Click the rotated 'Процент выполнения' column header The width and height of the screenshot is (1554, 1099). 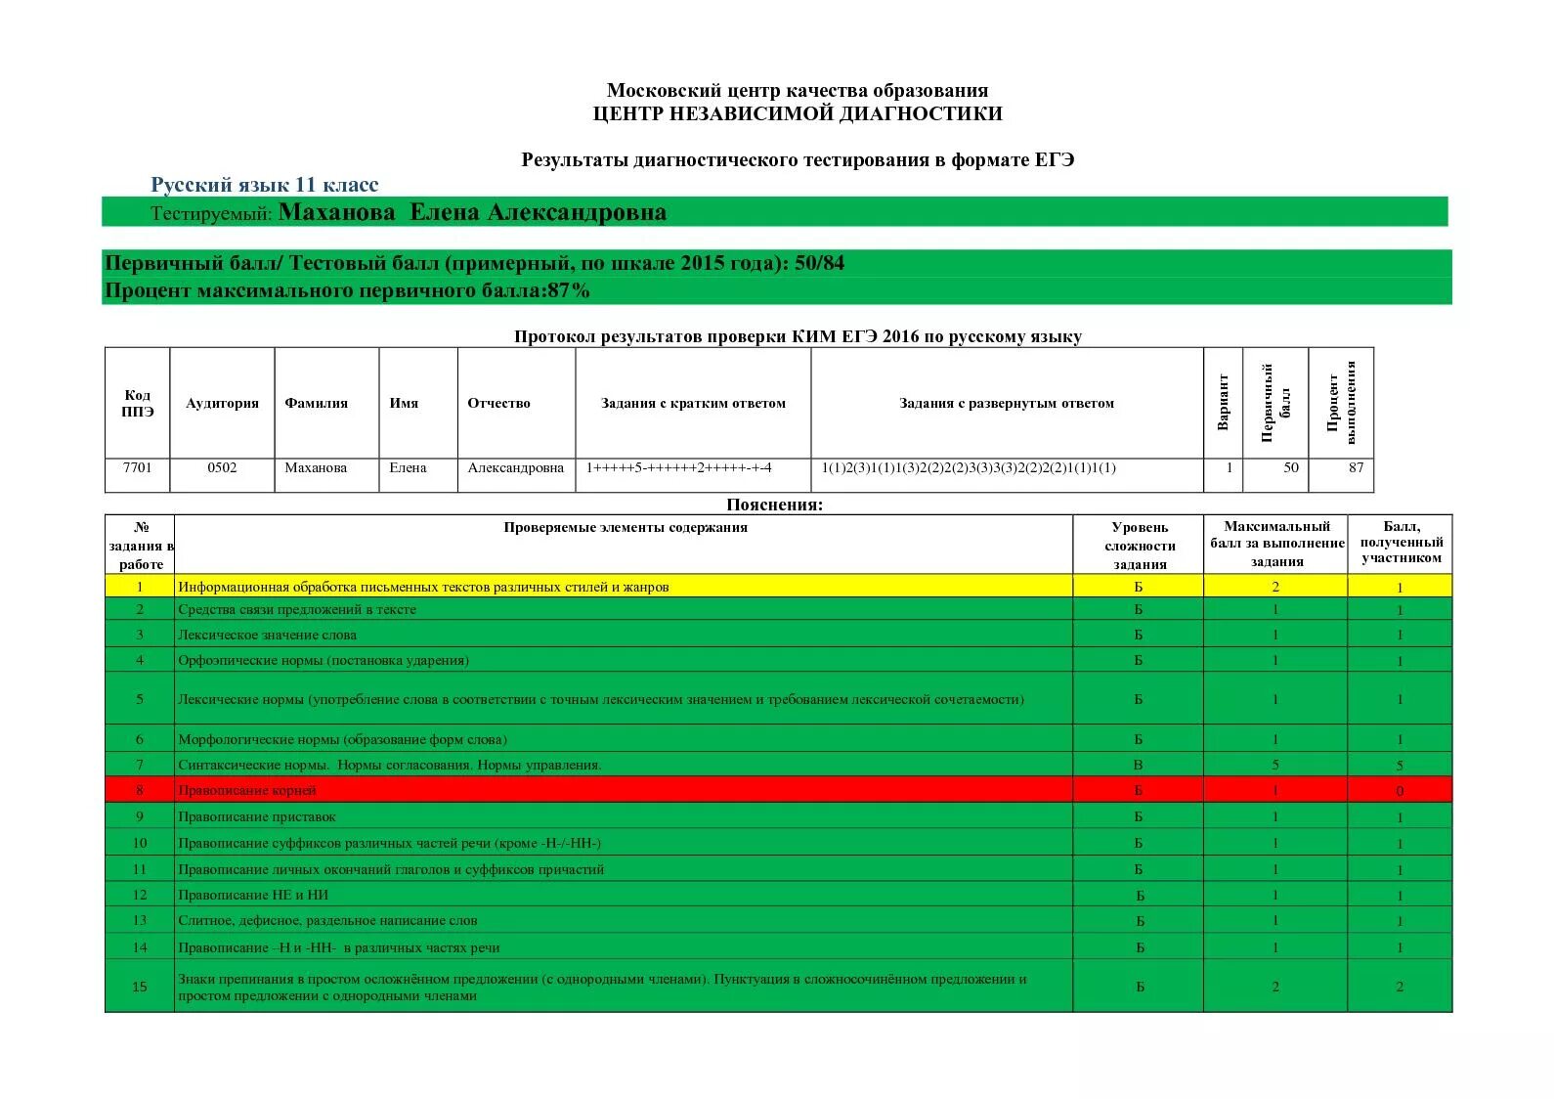(x=1341, y=403)
